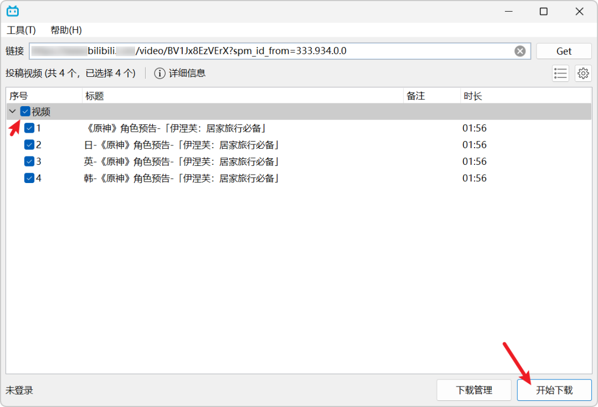Open the 帮助(H) menu
Image resolution: width=598 pixels, height=407 pixels.
coord(66,30)
